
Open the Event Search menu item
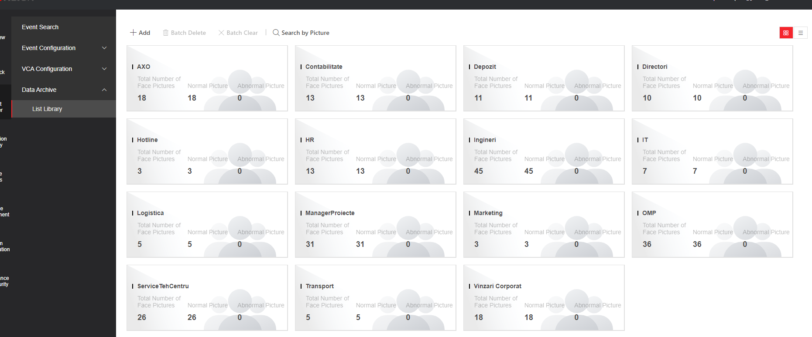click(x=40, y=27)
